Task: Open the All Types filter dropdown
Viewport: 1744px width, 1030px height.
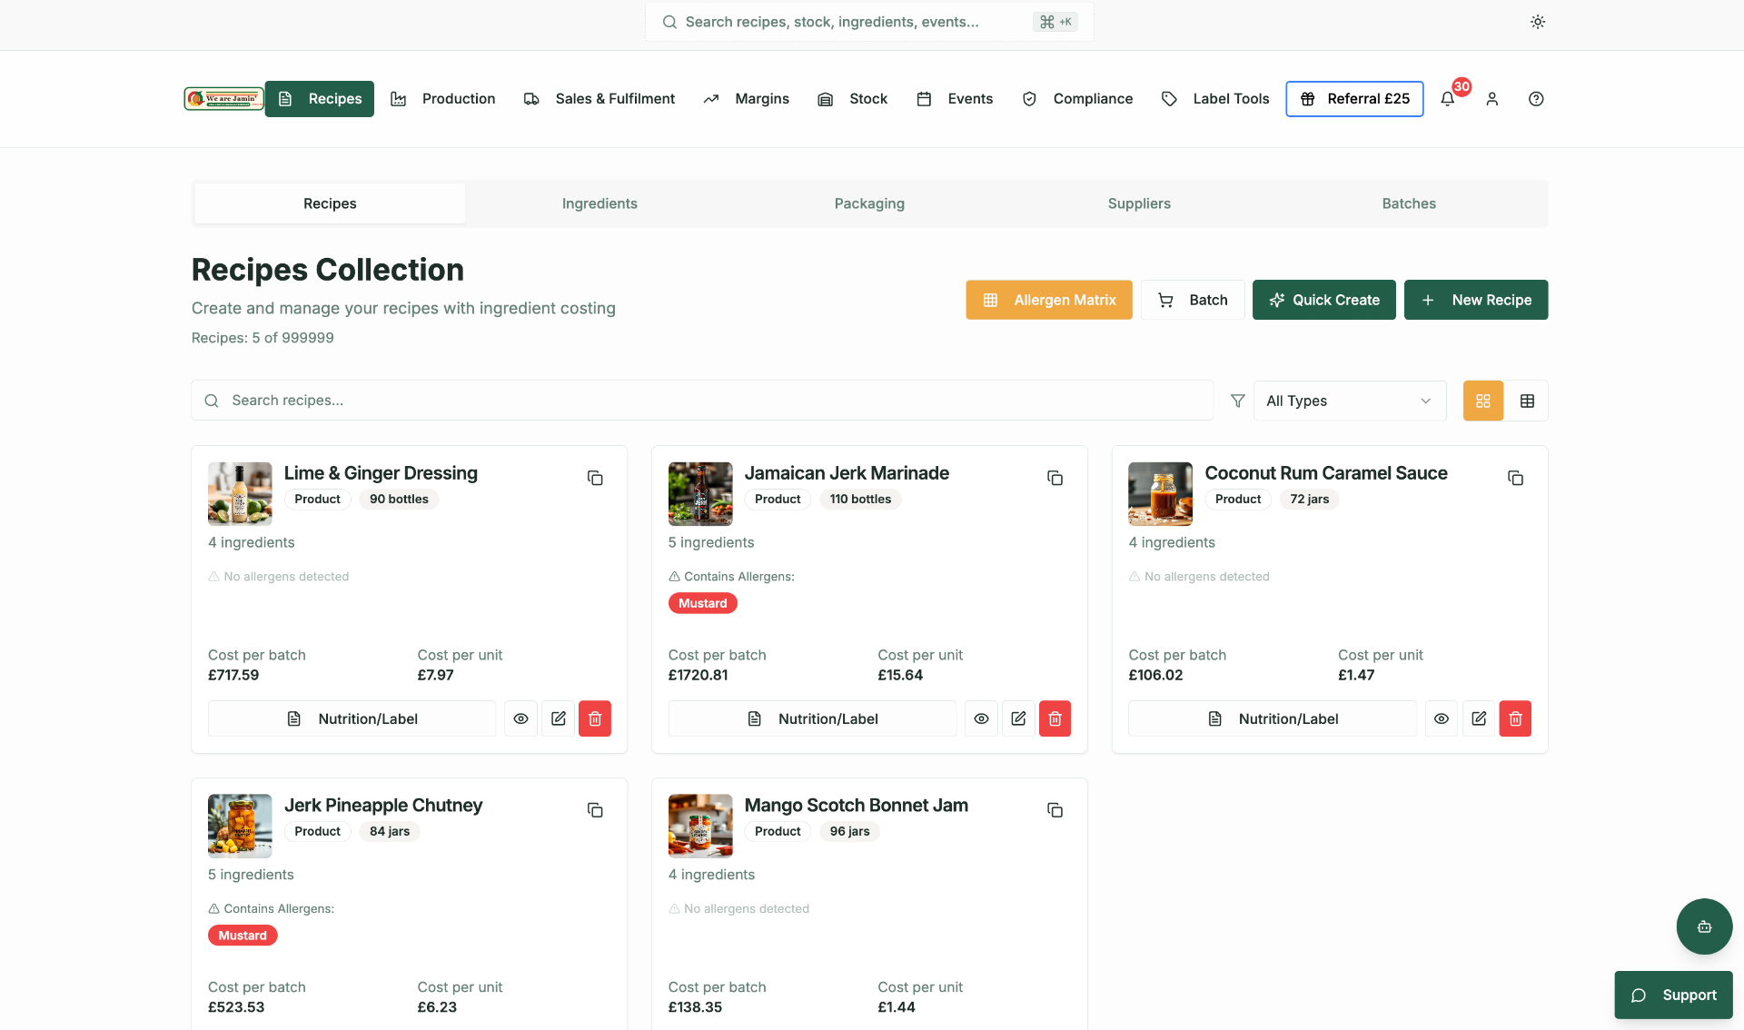Action: (x=1350, y=401)
